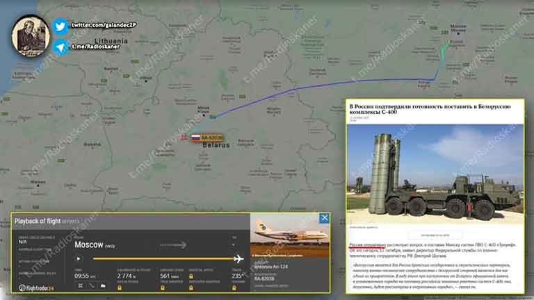Click the button below the article photo
Viewport: 534px width, 300px height.
[x=435, y=235]
